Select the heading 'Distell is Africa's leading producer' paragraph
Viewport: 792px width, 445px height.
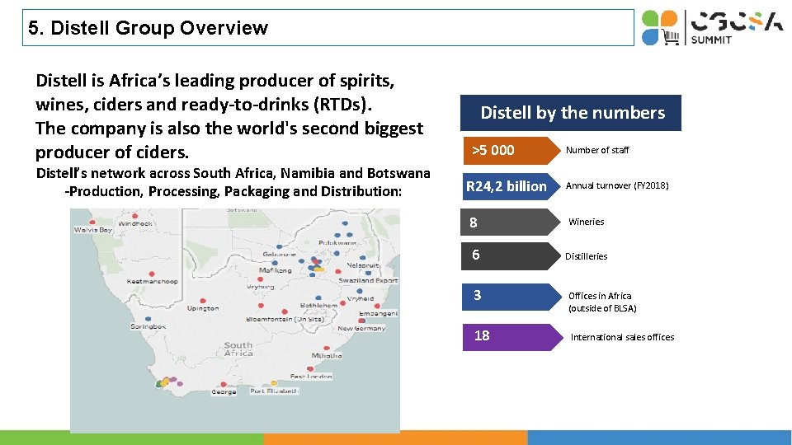pyautogui.click(x=229, y=116)
